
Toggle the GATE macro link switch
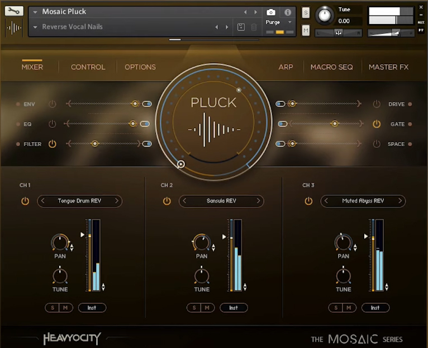(282, 124)
